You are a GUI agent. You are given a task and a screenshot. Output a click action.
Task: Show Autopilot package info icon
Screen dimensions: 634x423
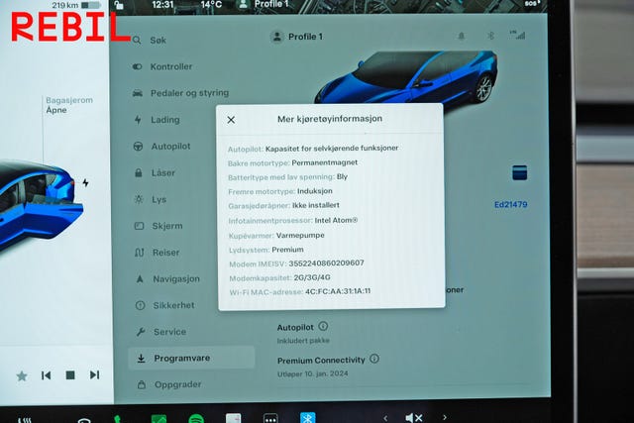[x=323, y=326]
